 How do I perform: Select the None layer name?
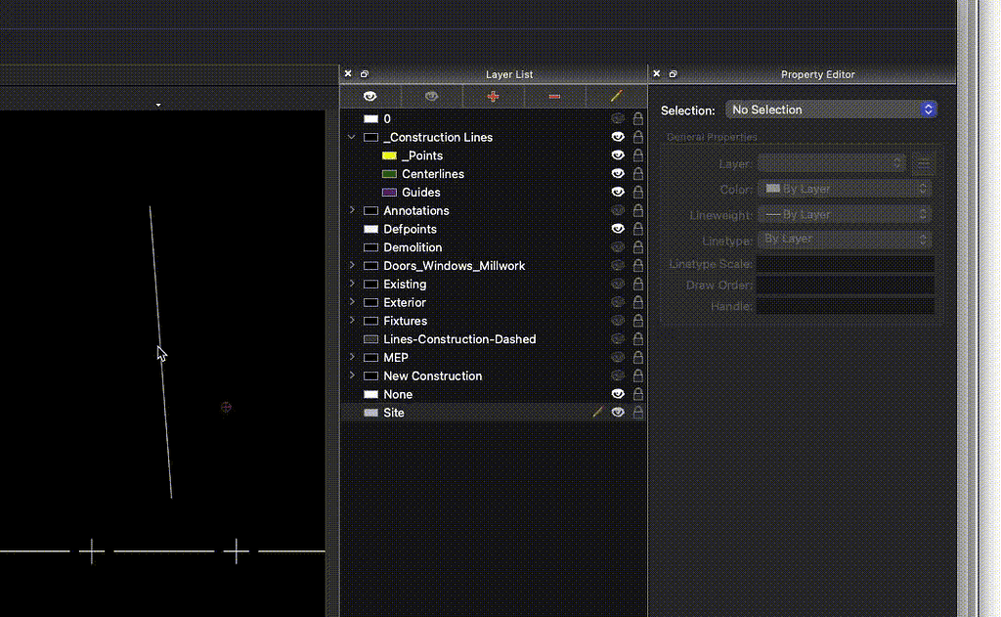click(x=398, y=394)
